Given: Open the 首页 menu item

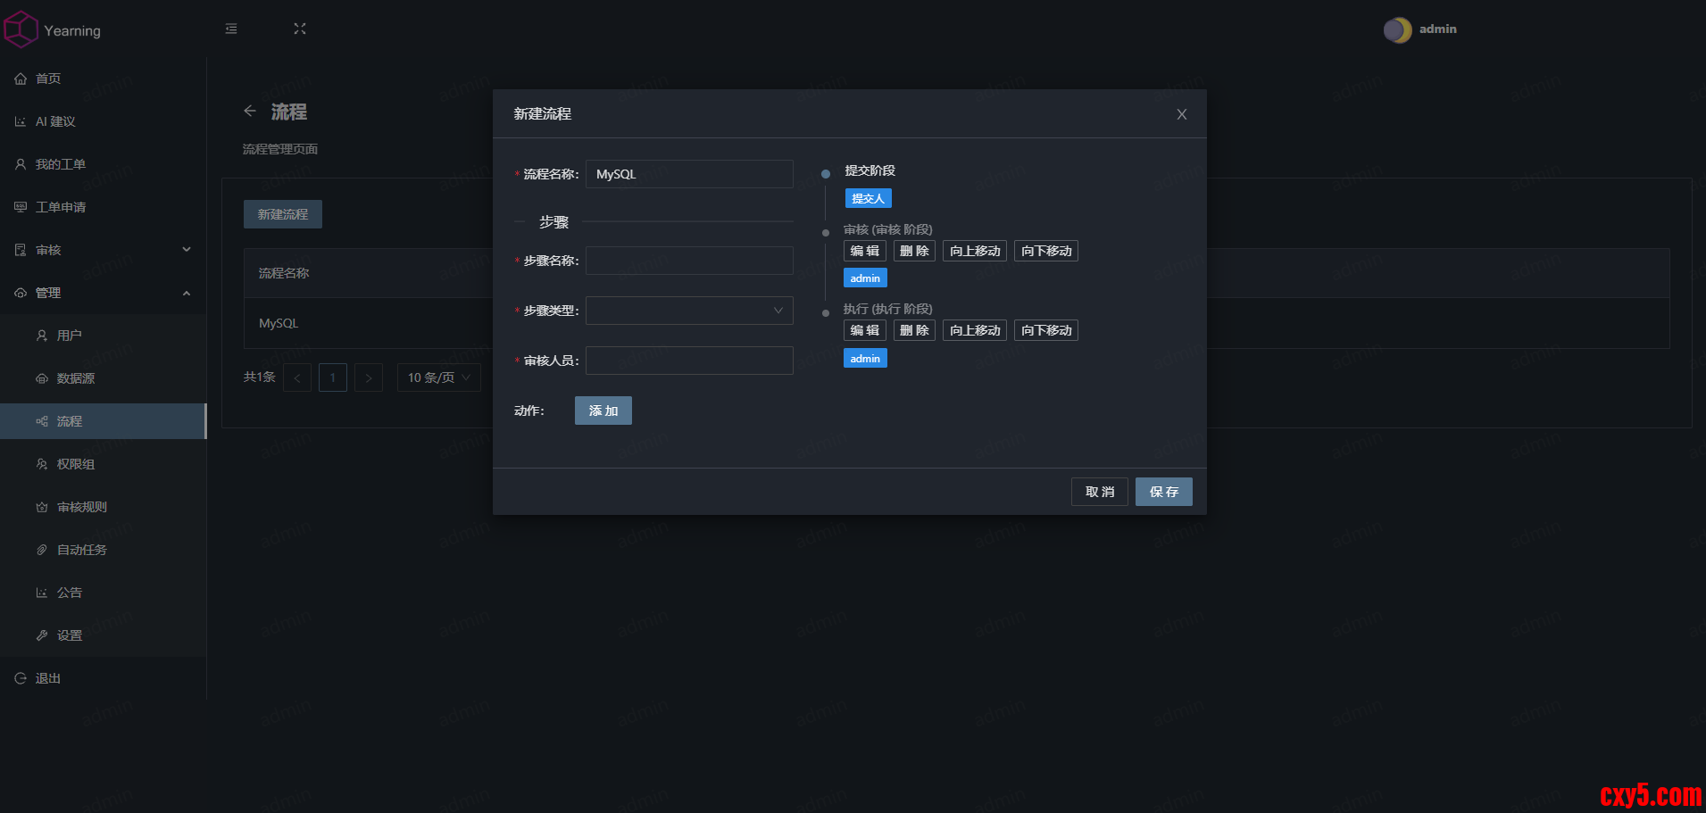Looking at the screenshot, I should pos(104,79).
